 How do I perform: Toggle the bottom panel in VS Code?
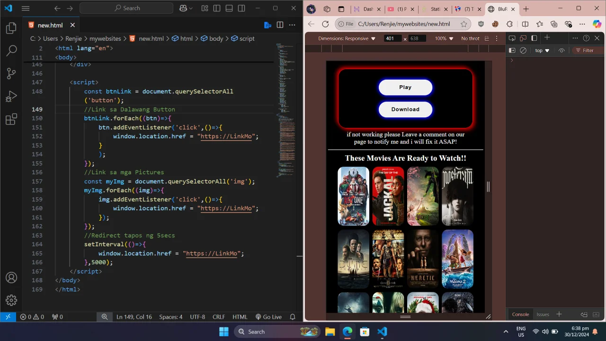pyautogui.click(x=229, y=8)
